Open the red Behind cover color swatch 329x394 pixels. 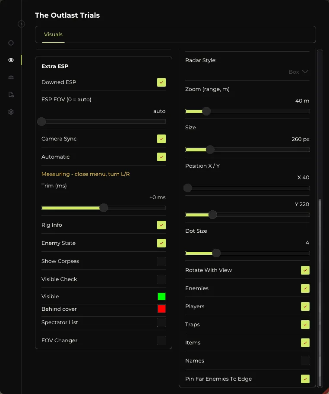pyautogui.click(x=161, y=309)
